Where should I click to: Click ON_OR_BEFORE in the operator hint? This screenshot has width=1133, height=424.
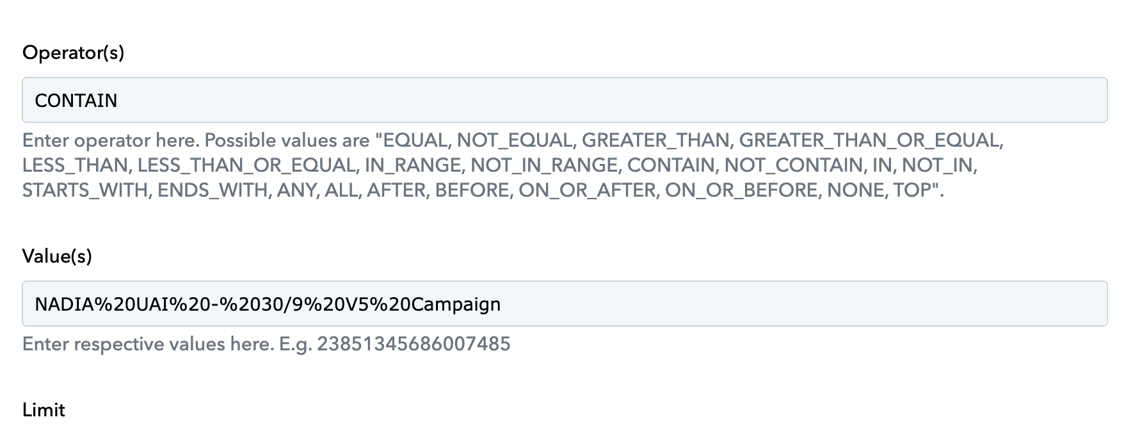click(743, 191)
